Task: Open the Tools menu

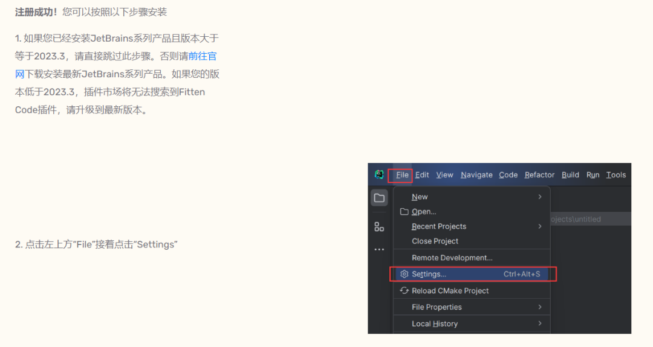Action: (x=616, y=175)
